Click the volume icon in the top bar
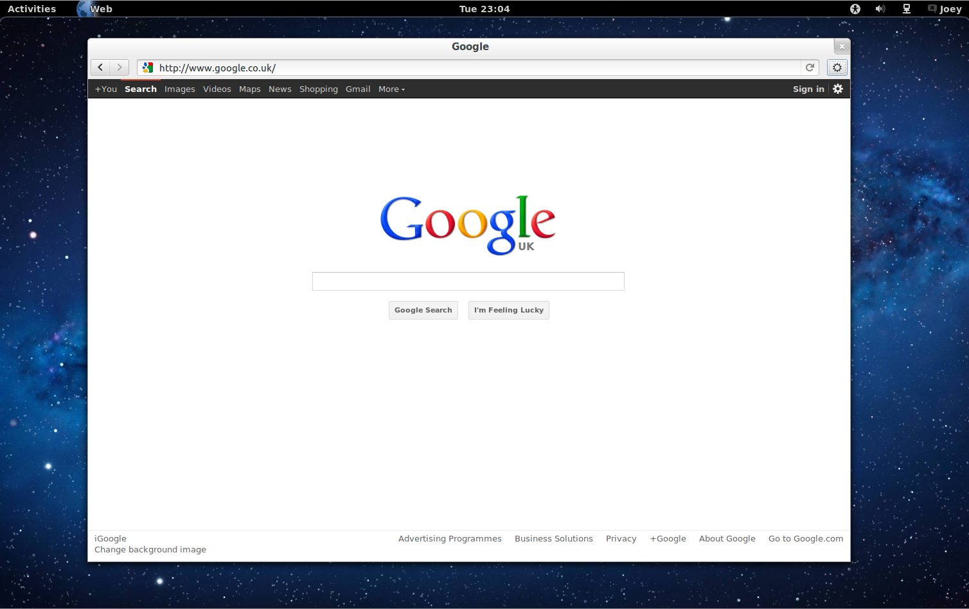The width and height of the screenshot is (969, 609). click(x=880, y=8)
